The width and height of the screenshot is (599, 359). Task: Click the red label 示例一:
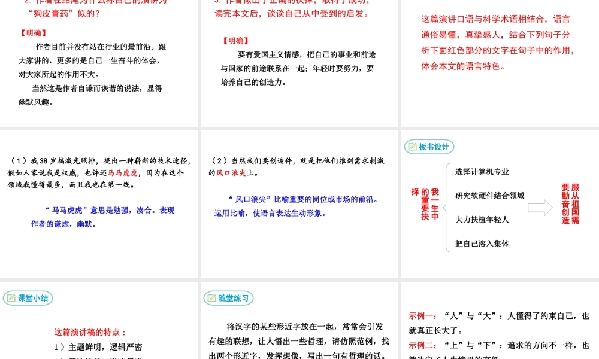(x=422, y=316)
